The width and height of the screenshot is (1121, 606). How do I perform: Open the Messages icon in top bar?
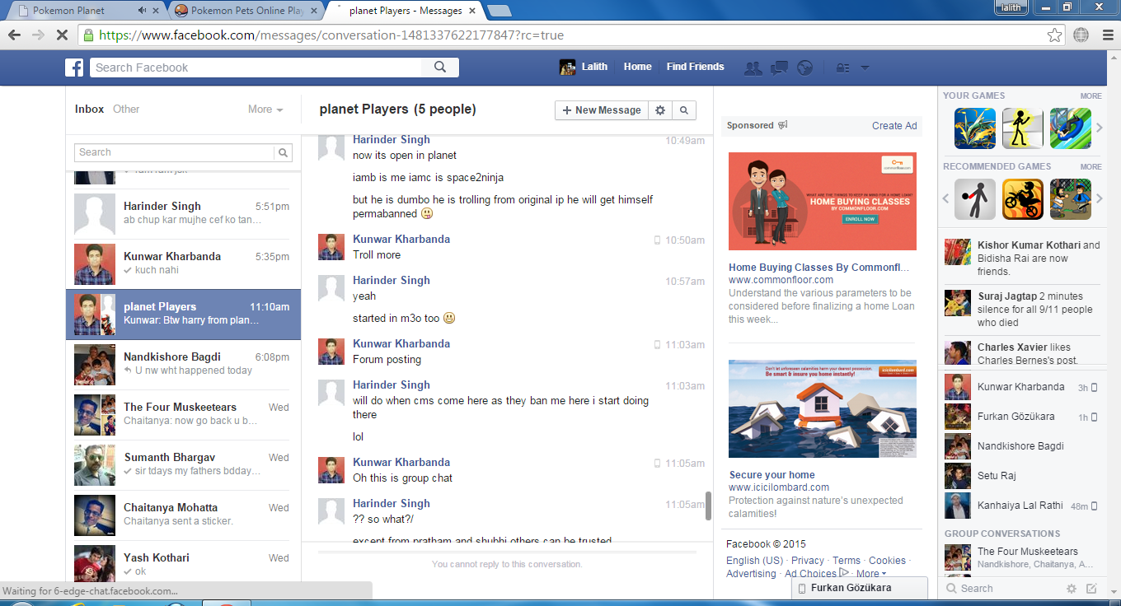[779, 68]
